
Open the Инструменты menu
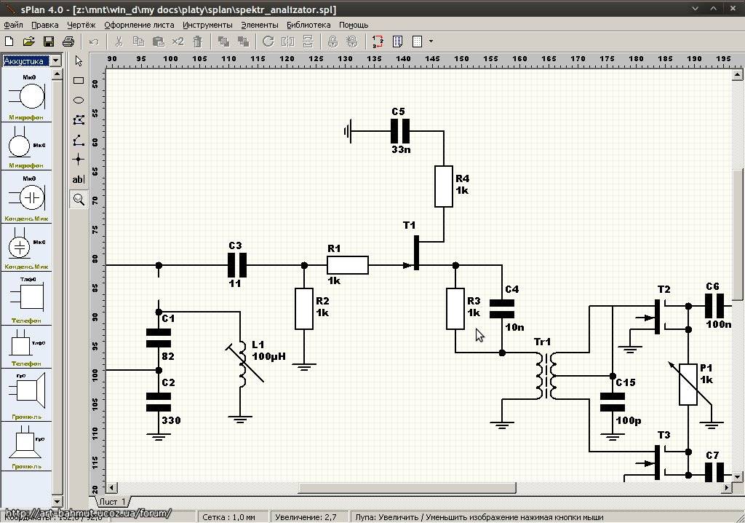(x=207, y=25)
